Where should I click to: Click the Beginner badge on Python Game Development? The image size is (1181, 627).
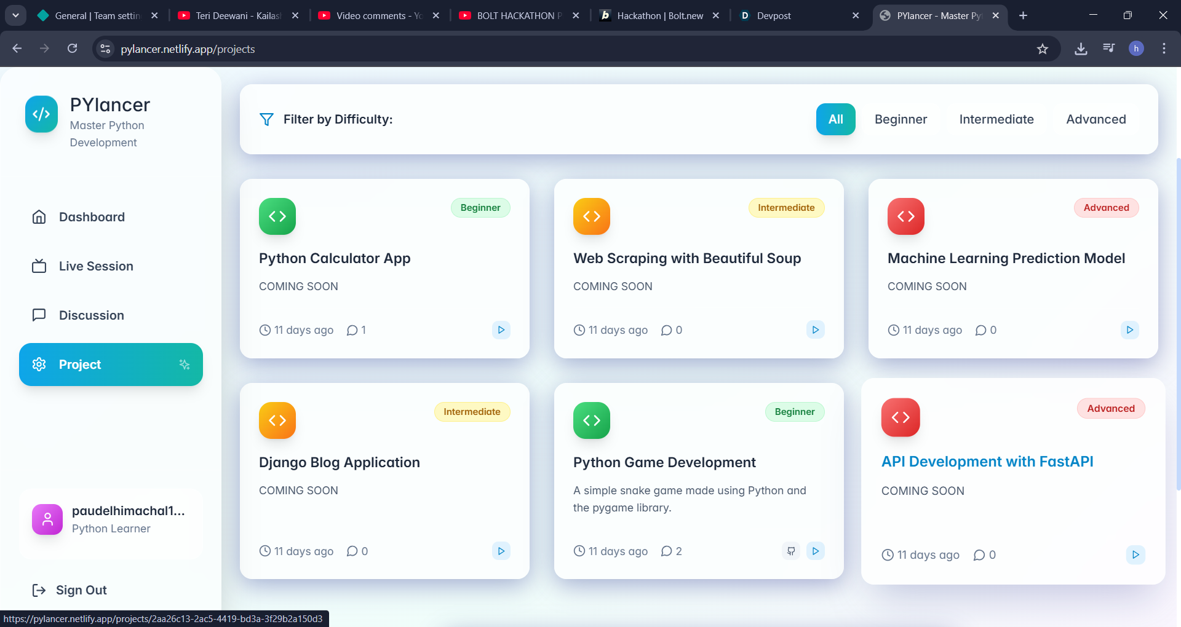[x=795, y=412]
